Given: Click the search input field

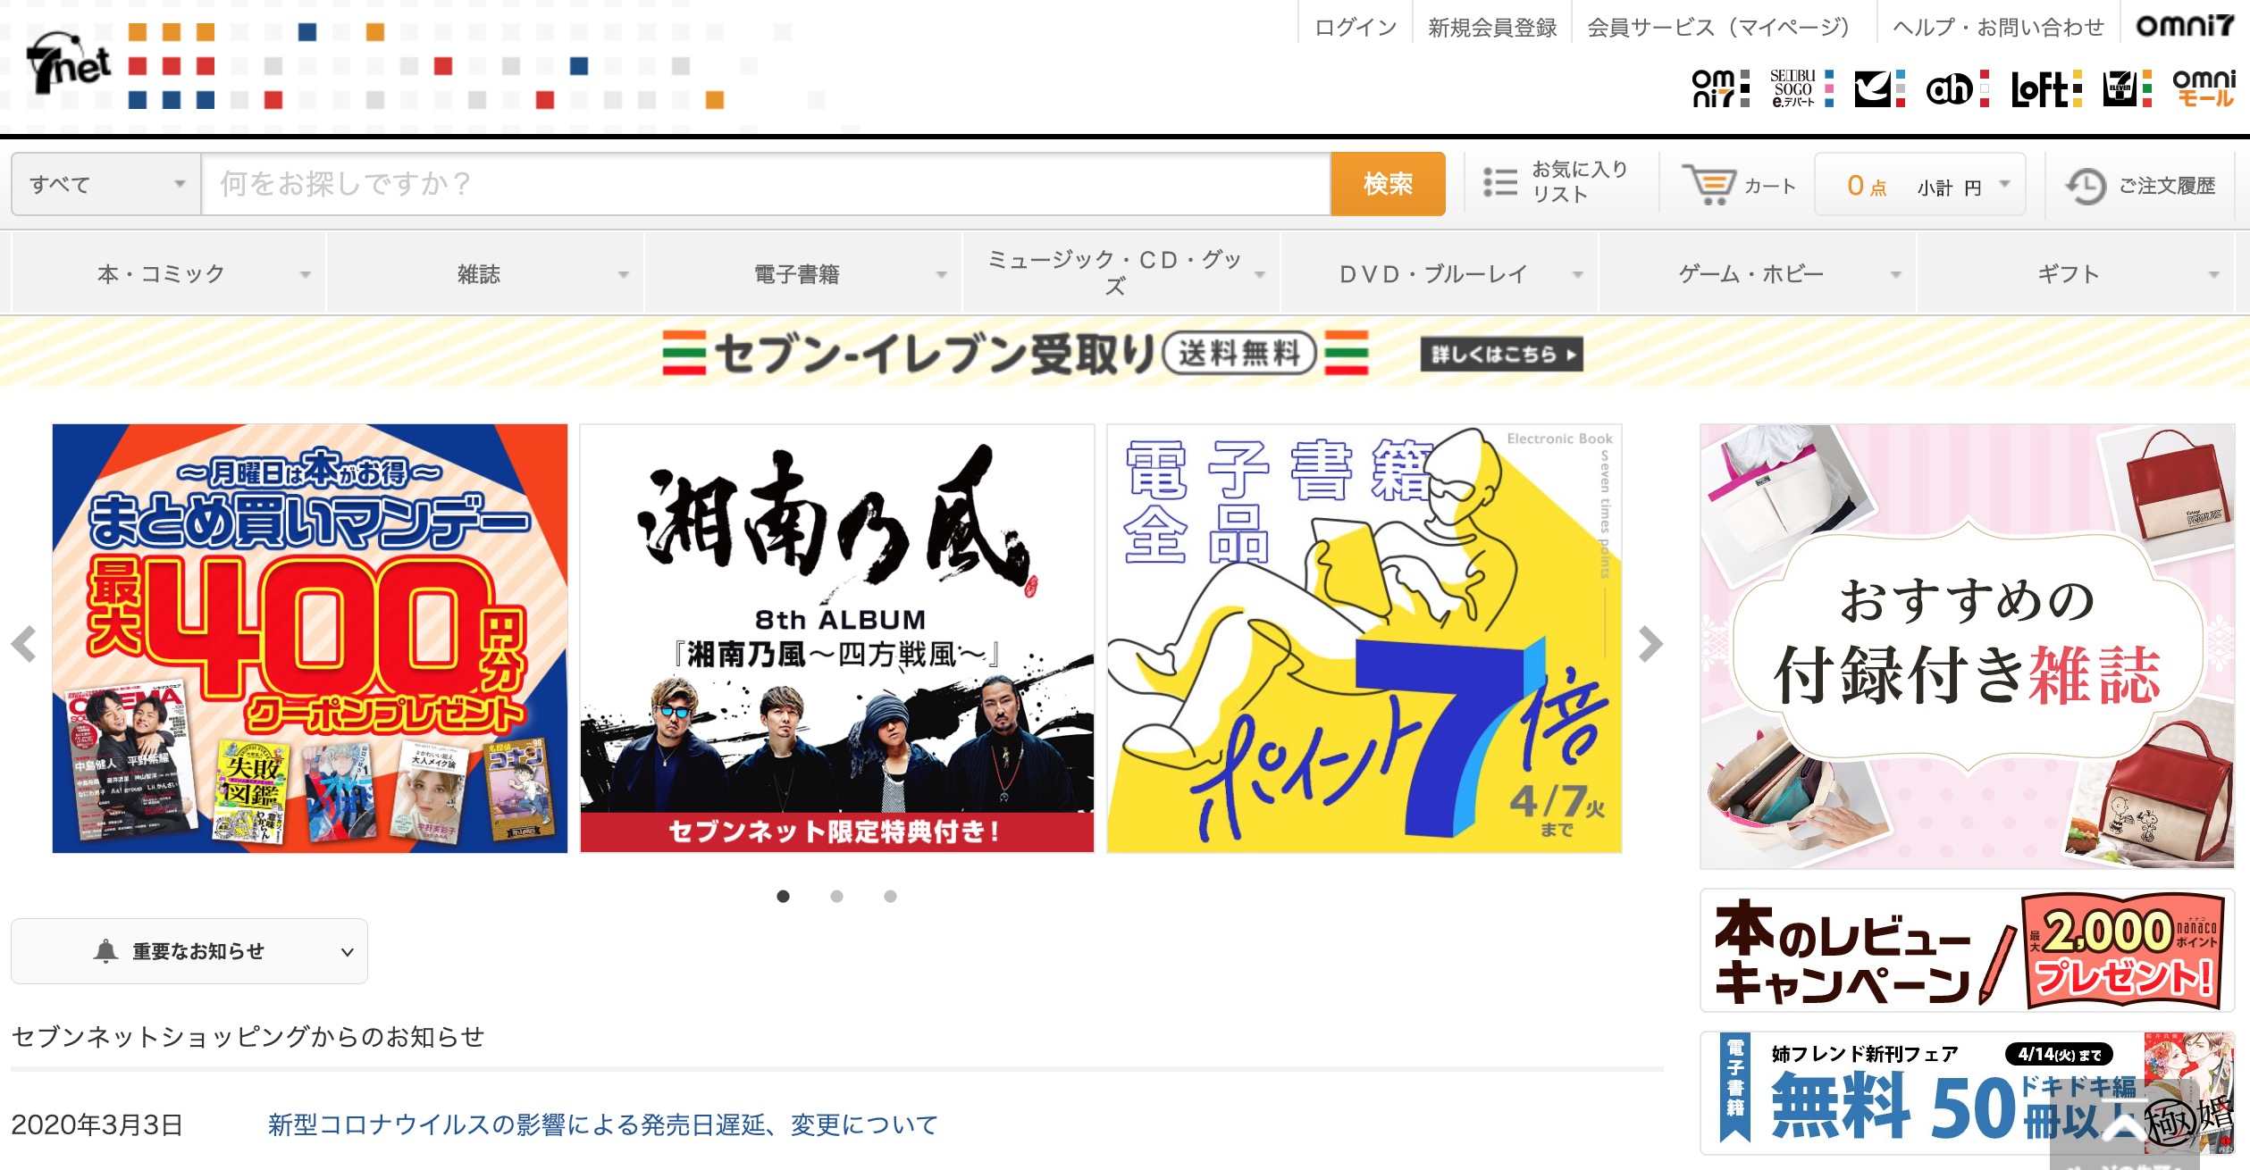Looking at the screenshot, I should coord(766,184).
